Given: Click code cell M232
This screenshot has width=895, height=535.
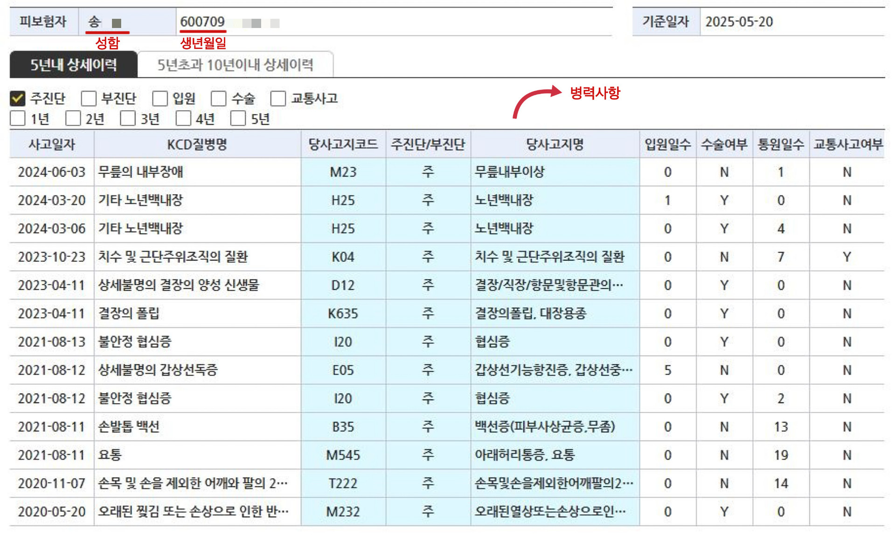Looking at the screenshot, I should click(343, 512).
